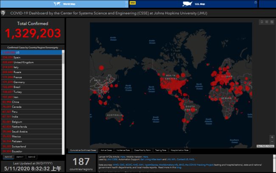
Task: Select United Kingdom in the country list
Action: click(x=31, y=62)
